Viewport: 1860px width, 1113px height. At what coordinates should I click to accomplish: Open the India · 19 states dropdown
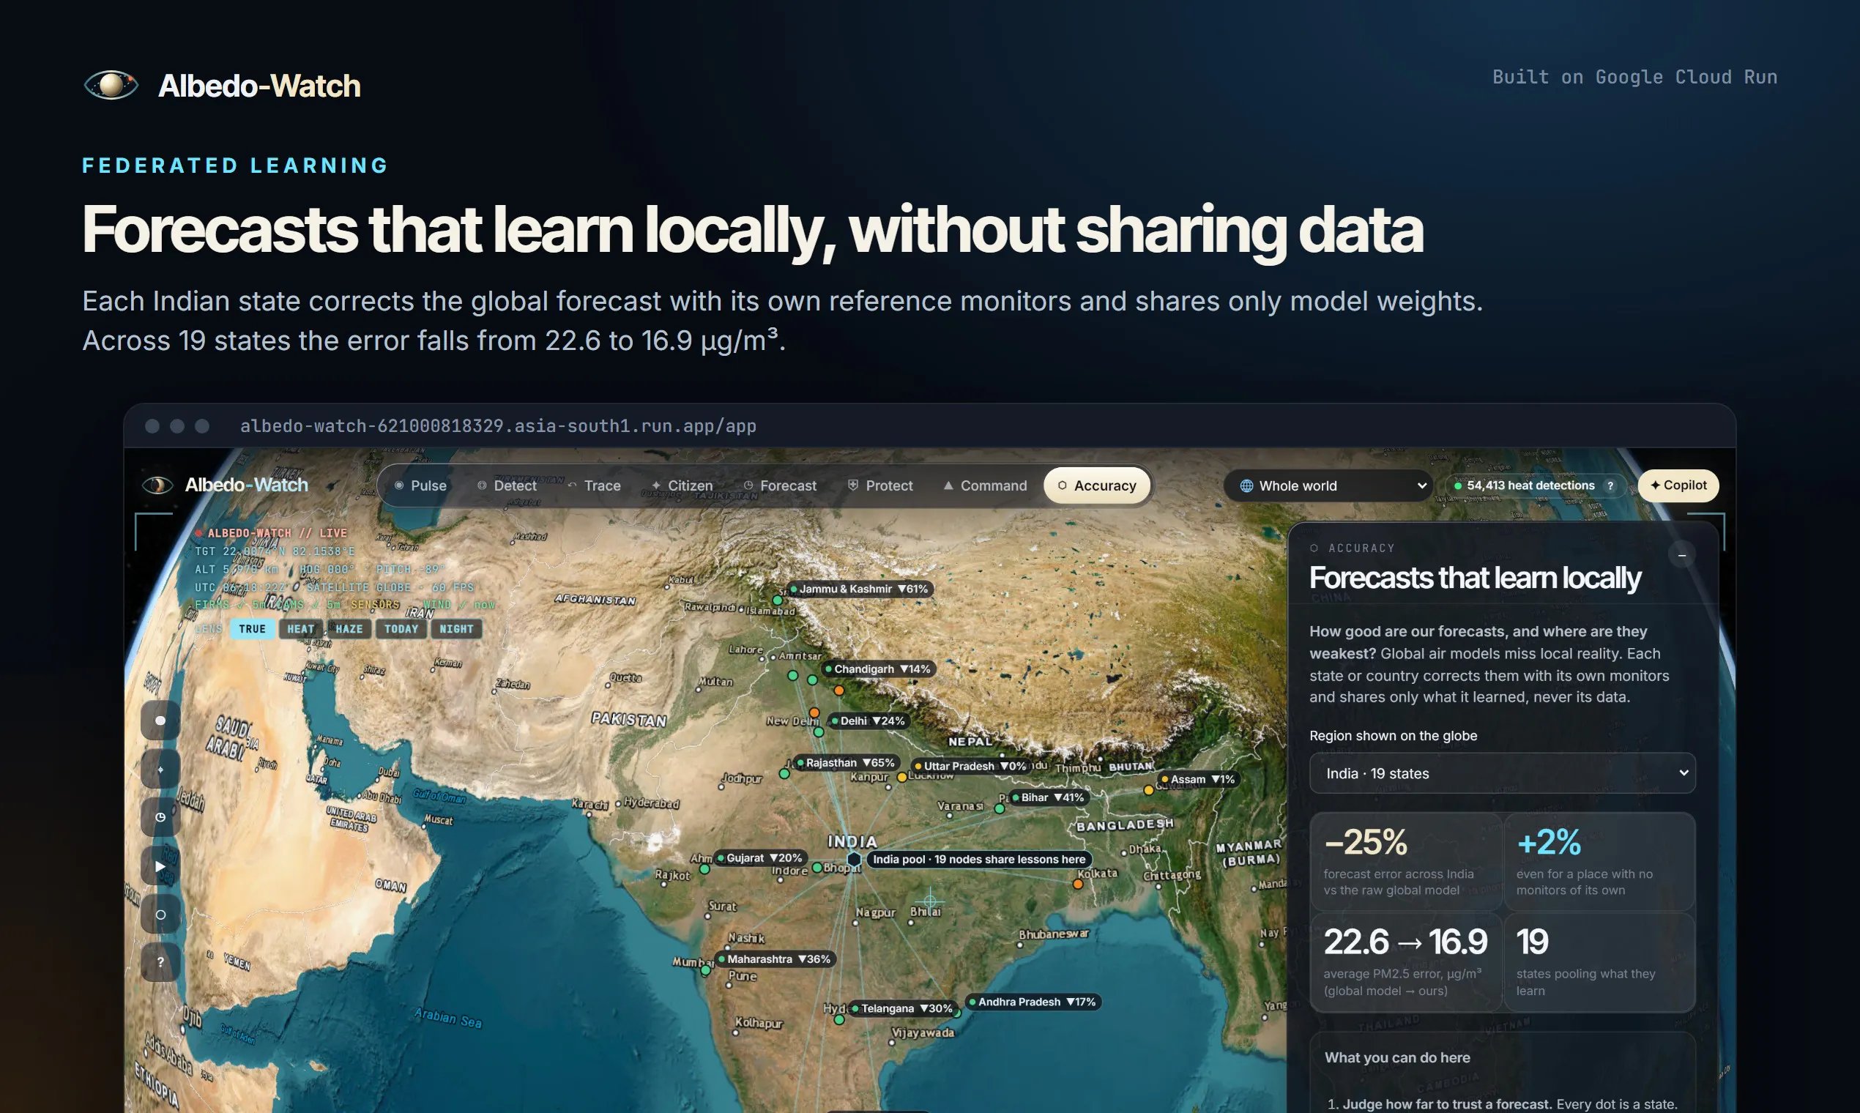(1502, 773)
